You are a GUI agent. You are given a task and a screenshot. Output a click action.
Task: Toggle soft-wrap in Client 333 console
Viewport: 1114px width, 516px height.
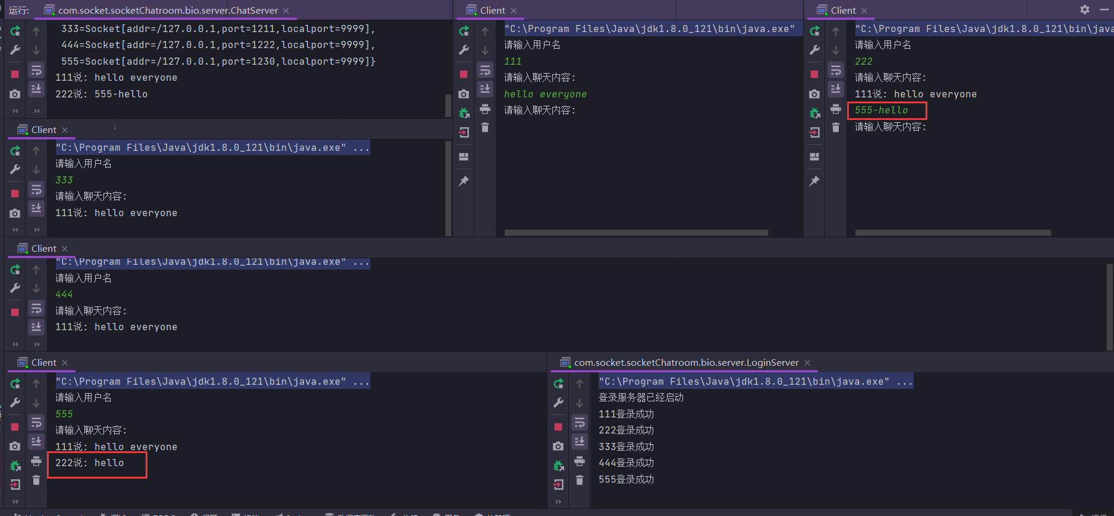36,189
